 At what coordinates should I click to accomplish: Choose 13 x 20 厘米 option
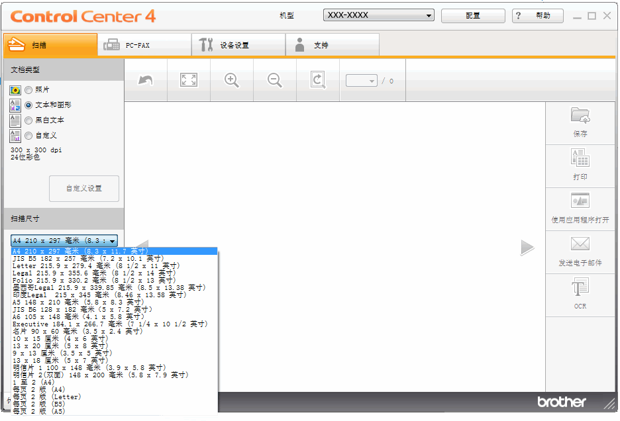coord(115,346)
